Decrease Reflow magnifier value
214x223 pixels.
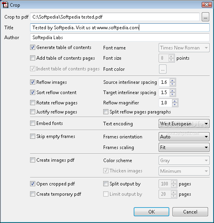tap(175, 104)
